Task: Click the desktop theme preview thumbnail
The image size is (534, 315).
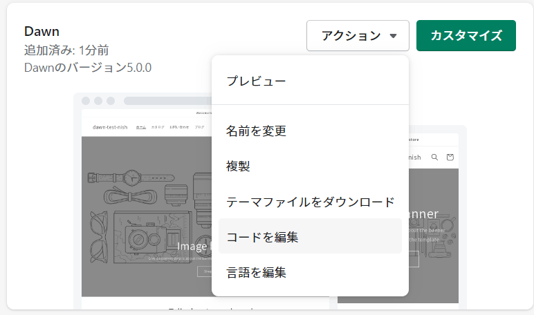Action: pos(146,201)
